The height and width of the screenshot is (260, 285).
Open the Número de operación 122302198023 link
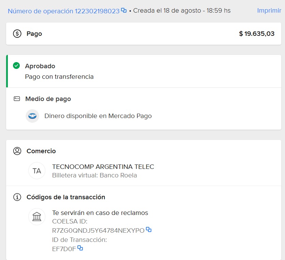point(63,11)
